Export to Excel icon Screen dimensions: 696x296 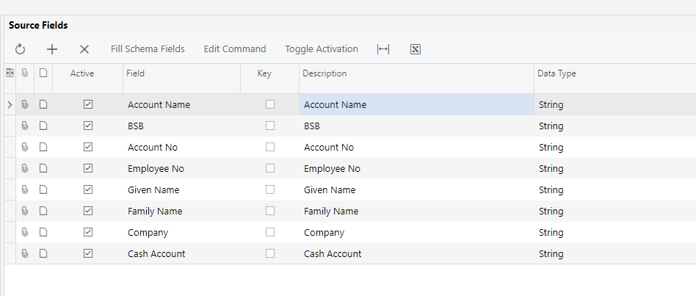click(415, 49)
